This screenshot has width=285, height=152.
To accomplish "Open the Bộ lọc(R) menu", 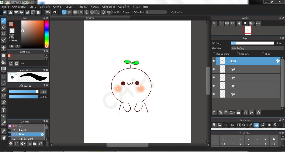I will 45,7.
